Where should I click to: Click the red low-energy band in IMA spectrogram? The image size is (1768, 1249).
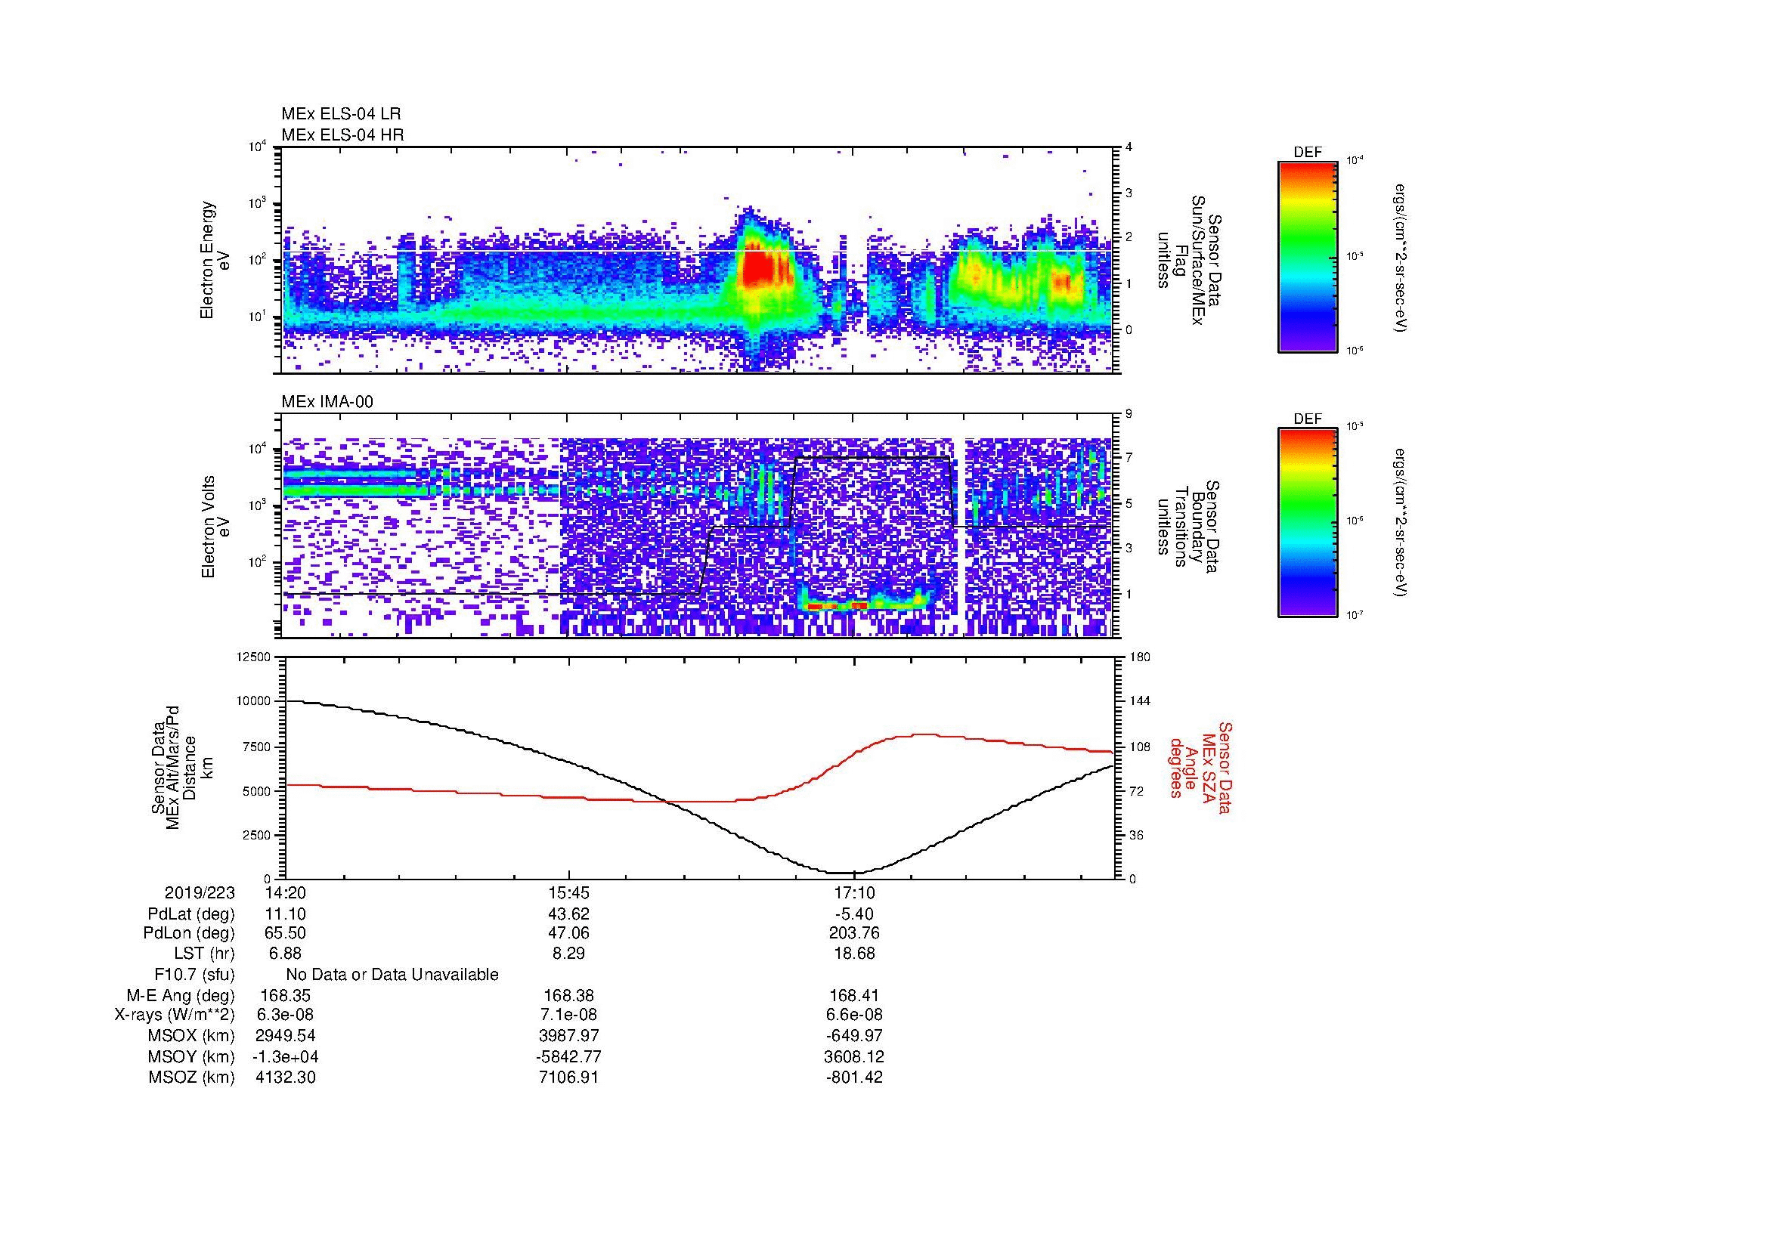(838, 607)
